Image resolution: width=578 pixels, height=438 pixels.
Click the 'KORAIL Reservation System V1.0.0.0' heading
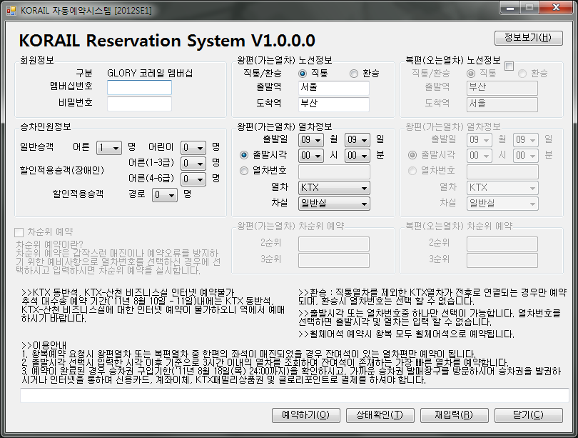tap(167, 41)
